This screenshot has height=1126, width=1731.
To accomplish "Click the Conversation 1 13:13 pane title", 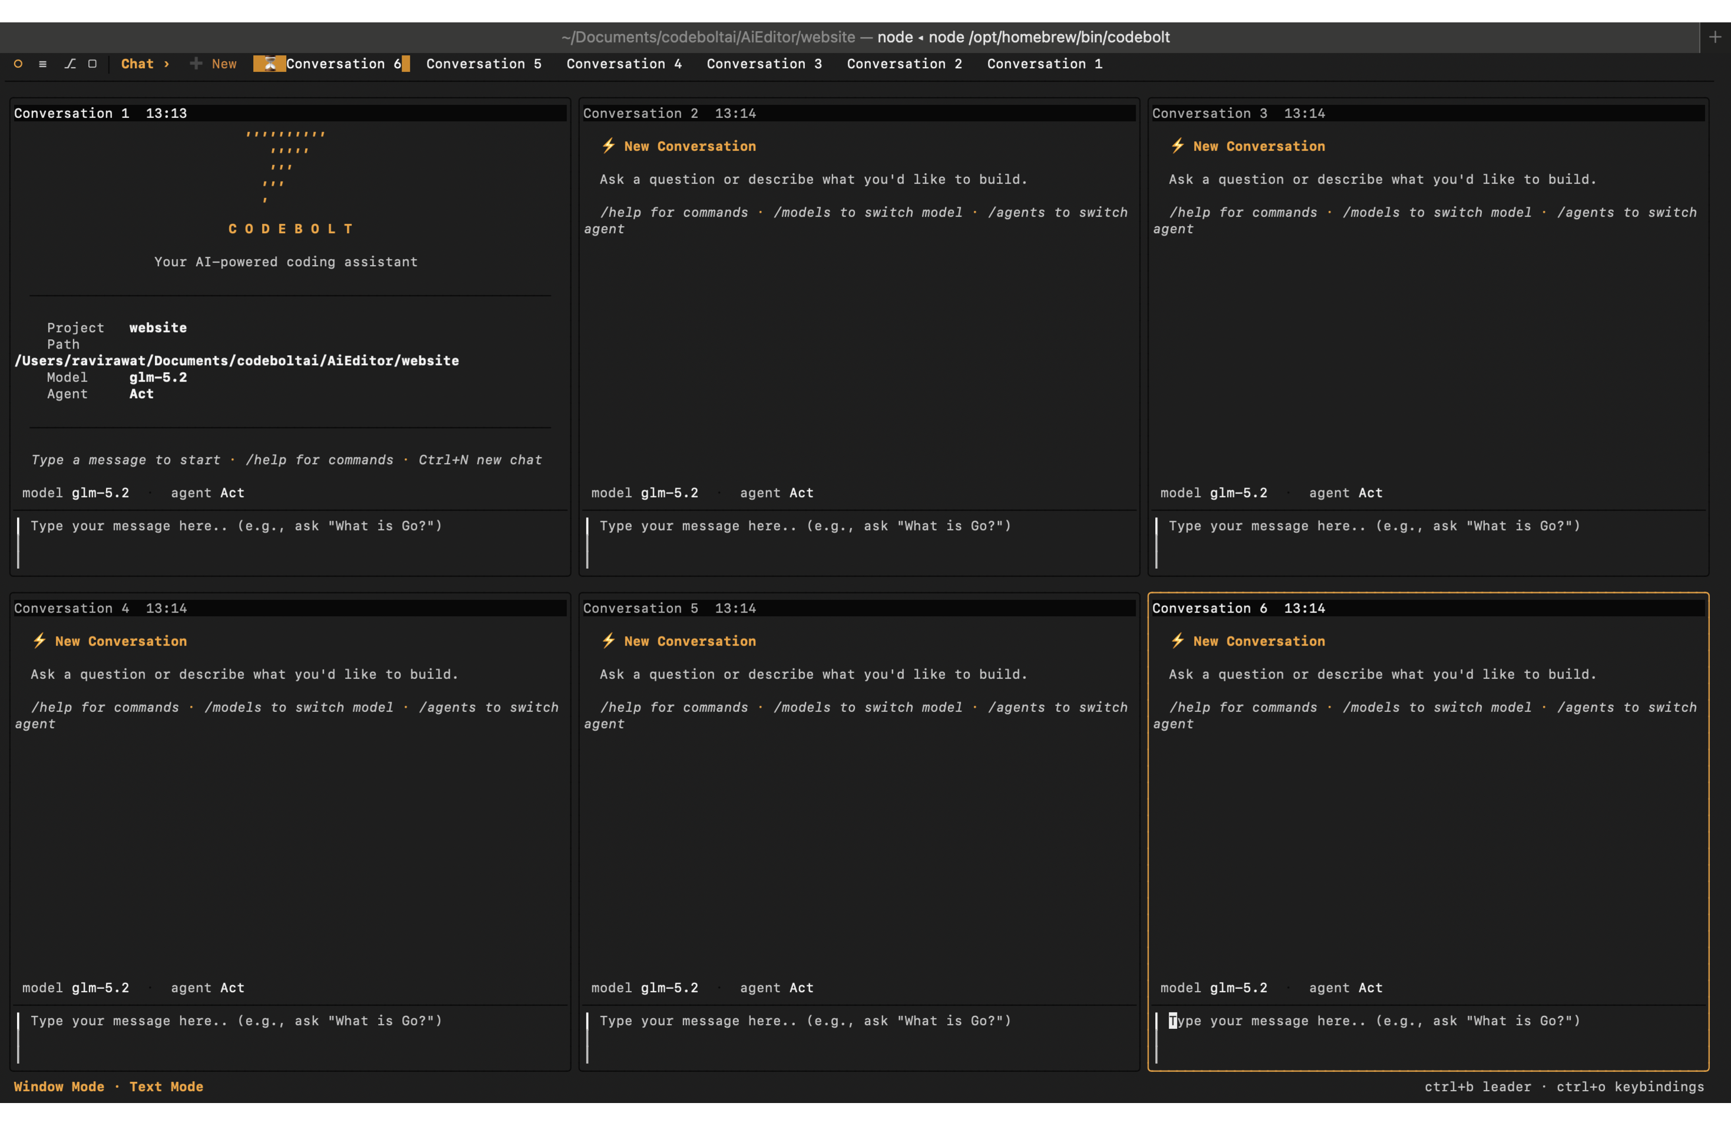I will pos(100,114).
